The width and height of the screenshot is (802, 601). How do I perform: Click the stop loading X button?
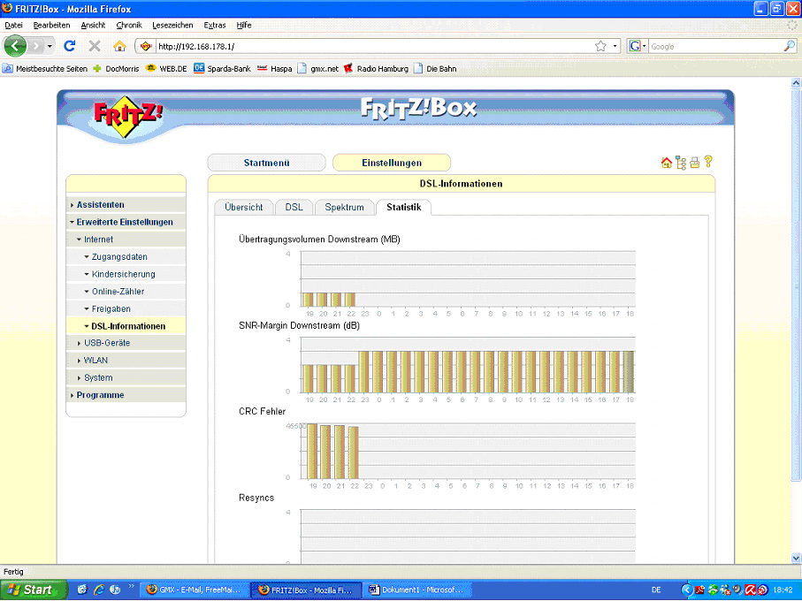click(x=95, y=46)
